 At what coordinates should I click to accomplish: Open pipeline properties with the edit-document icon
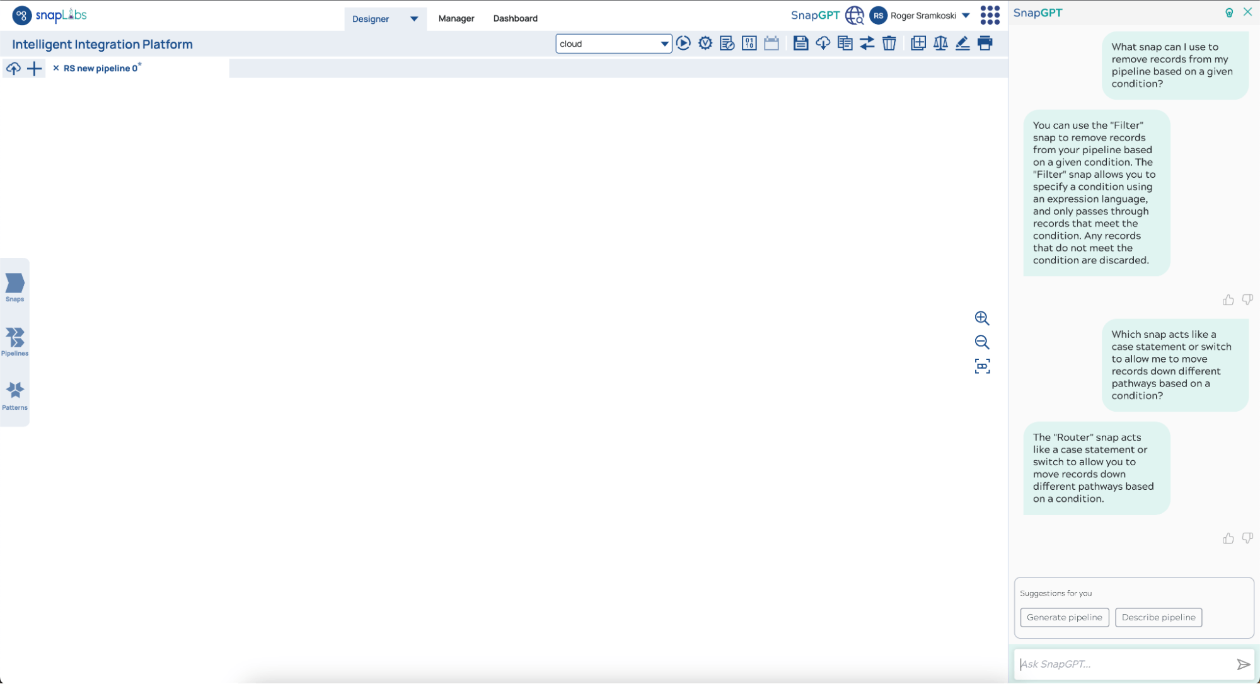(x=727, y=43)
